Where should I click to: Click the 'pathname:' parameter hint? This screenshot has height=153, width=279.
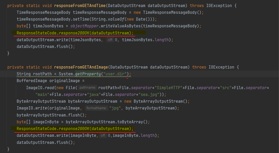(88, 88)
